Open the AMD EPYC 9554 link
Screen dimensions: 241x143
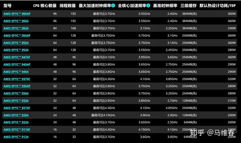(16, 43)
